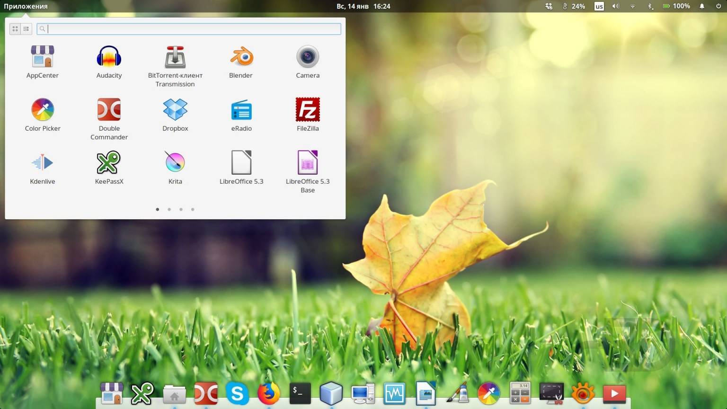Viewport: 727px width, 409px height.
Task: Click the Приложения menu in top panel
Action: click(26, 6)
